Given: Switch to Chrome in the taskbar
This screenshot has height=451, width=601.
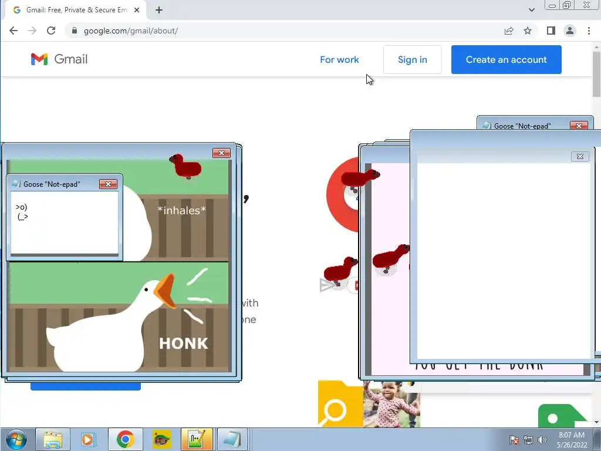Looking at the screenshot, I should pos(126,439).
